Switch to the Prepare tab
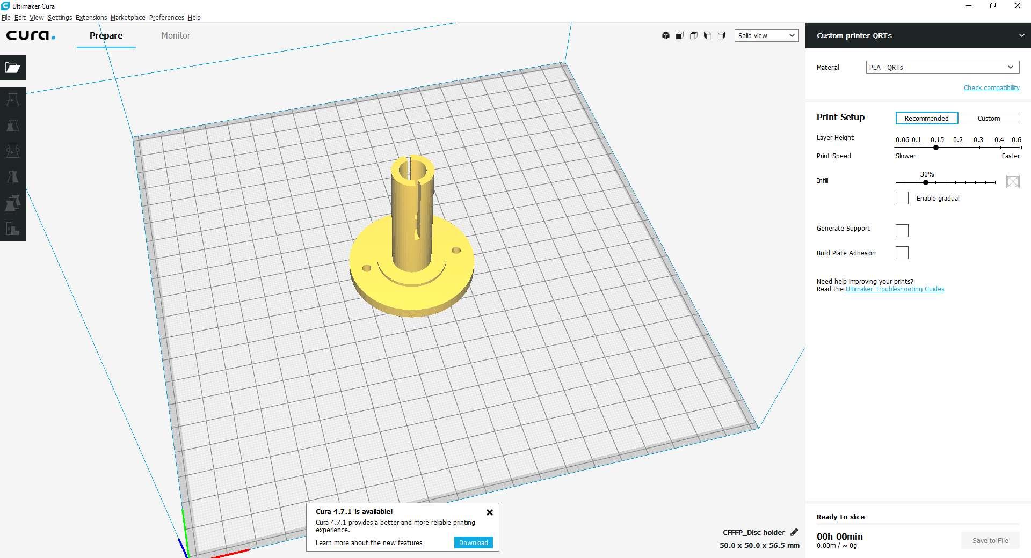 coord(106,35)
